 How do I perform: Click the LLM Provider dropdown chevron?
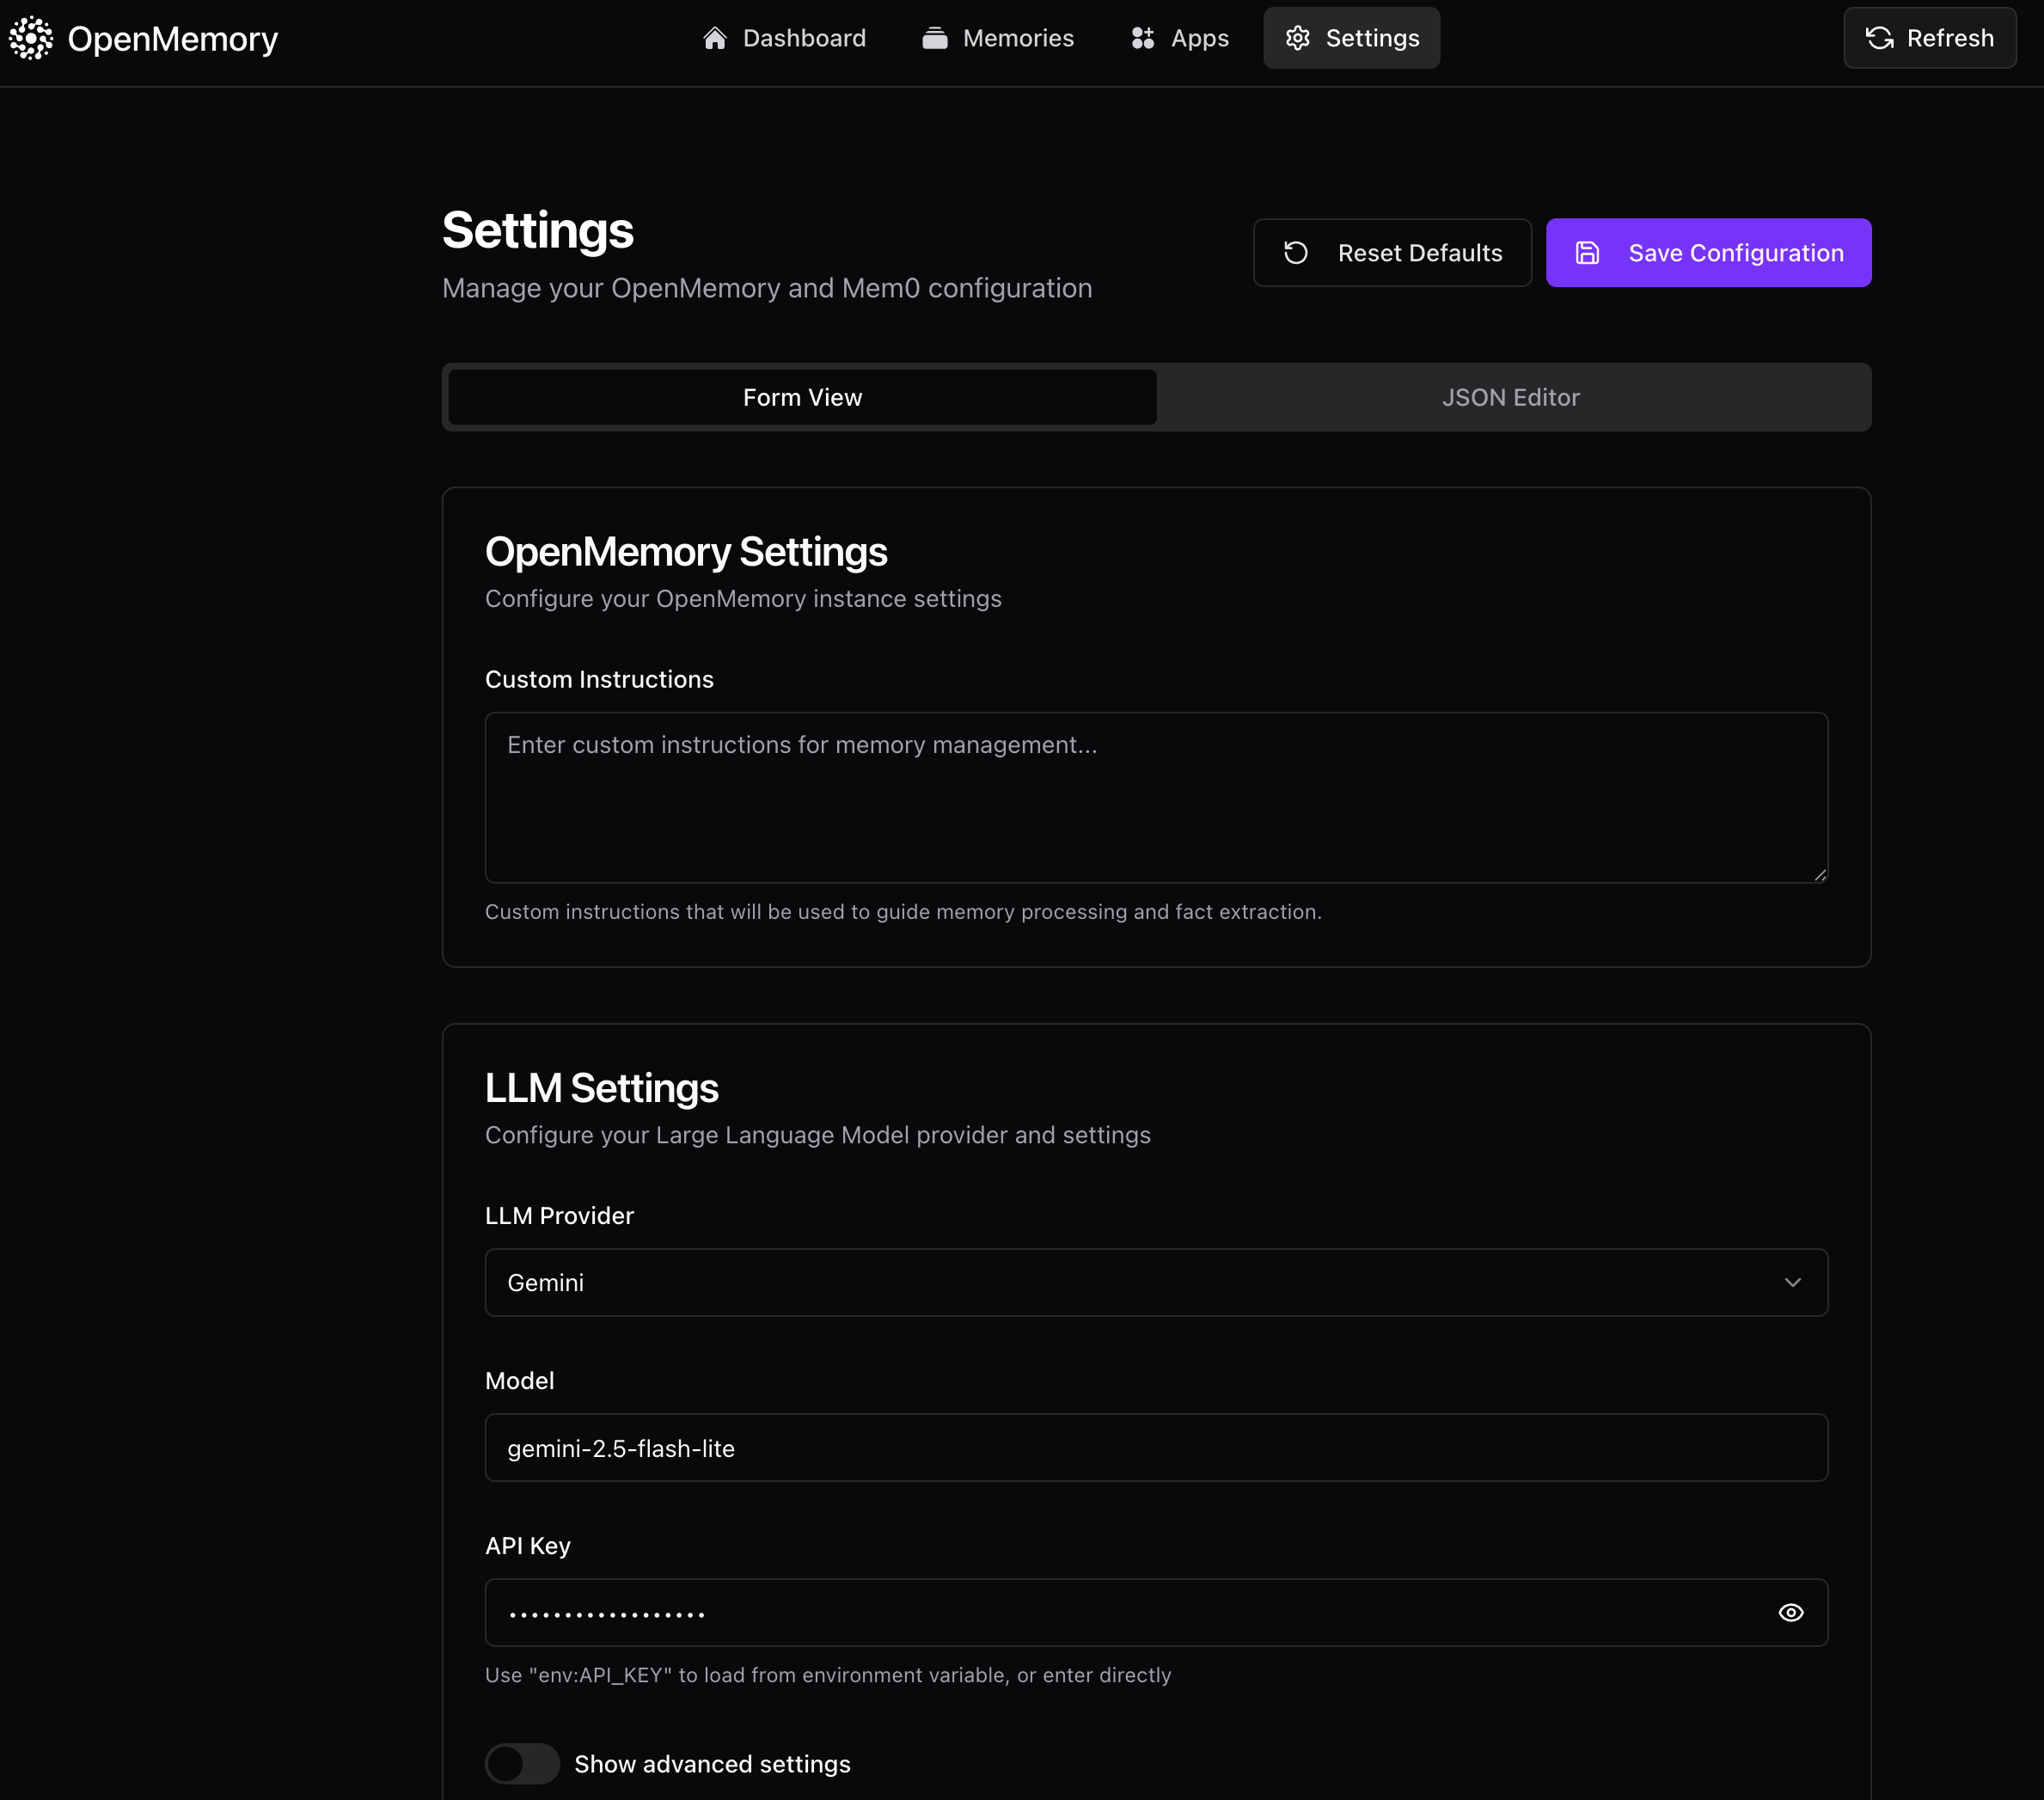click(1792, 1282)
